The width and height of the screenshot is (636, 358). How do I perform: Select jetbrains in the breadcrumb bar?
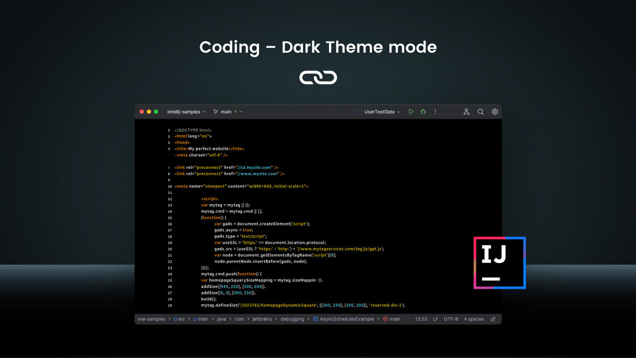pyautogui.click(x=263, y=319)
